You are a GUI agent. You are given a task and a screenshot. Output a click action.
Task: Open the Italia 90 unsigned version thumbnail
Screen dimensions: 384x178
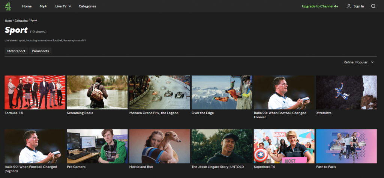pos(284,93)
